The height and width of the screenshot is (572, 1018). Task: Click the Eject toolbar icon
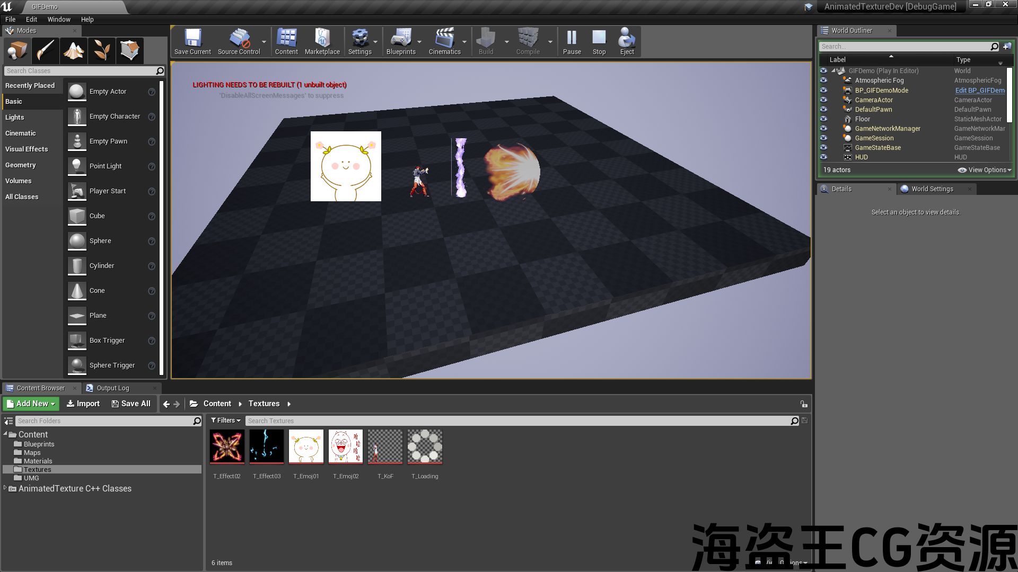coord(627,41)
